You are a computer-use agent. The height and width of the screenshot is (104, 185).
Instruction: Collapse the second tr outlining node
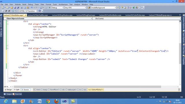click(8, 46)
